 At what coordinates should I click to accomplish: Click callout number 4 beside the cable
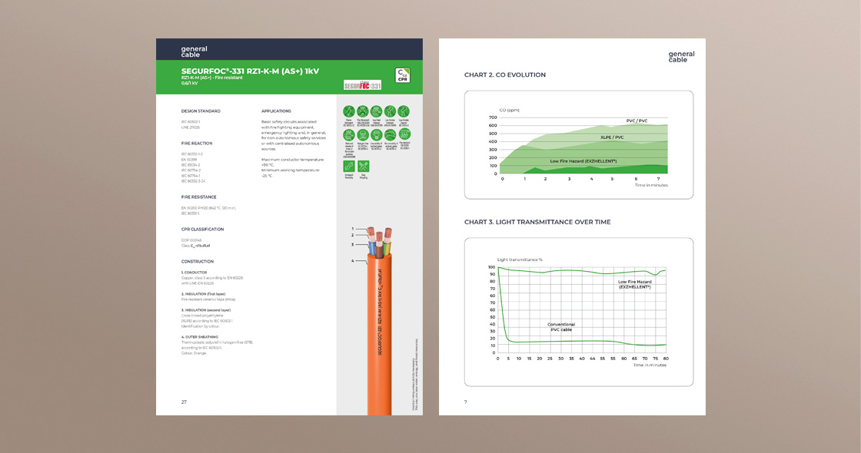point(353,261)
